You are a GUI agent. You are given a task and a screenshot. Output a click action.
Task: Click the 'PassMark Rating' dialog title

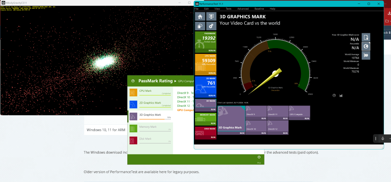(x=155, y=81)
